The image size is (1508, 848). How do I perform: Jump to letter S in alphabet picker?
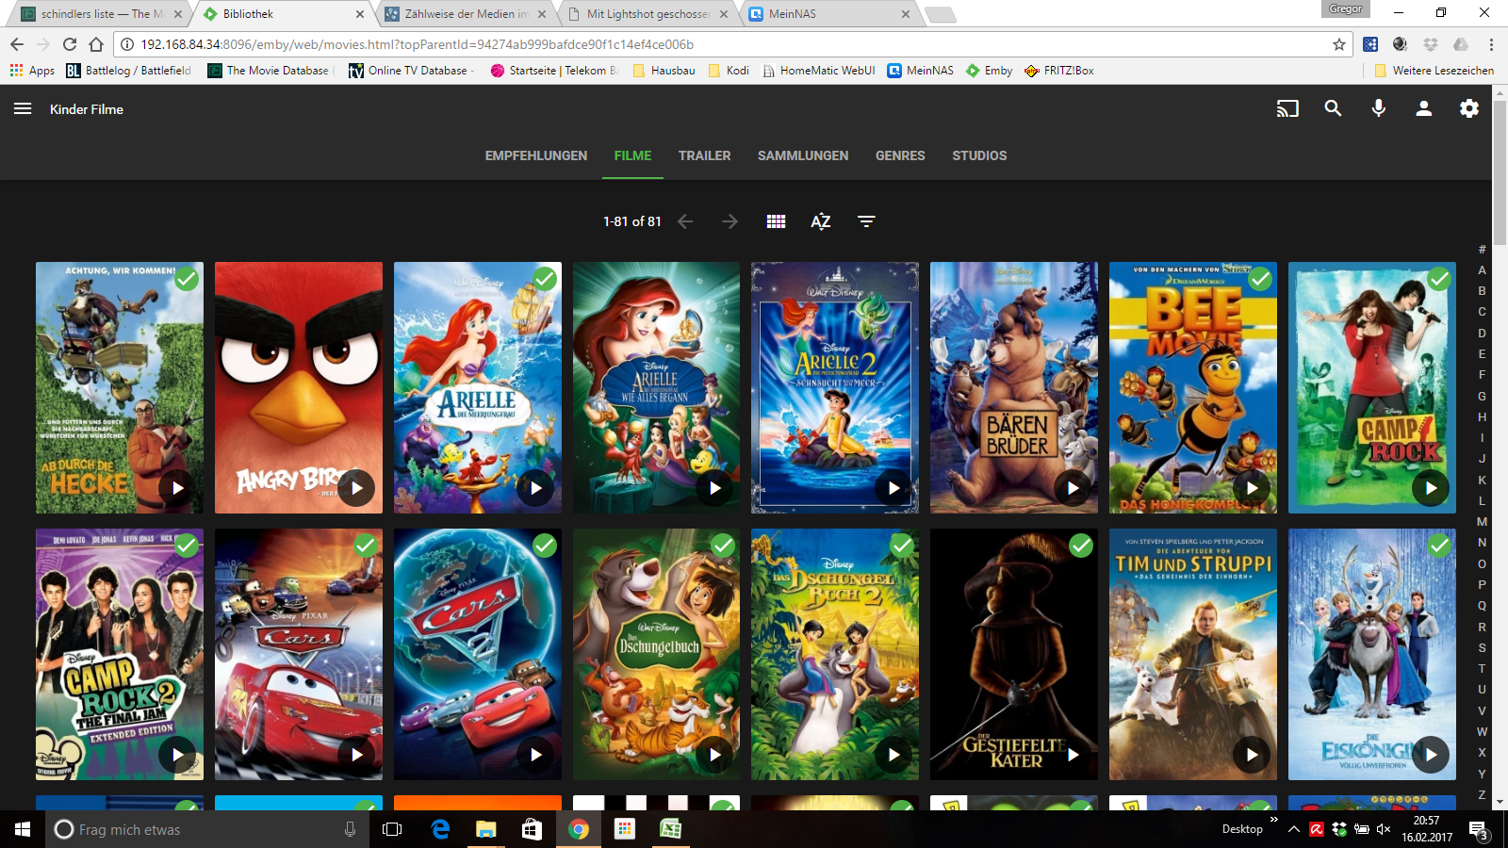(x=1482, y=648)
